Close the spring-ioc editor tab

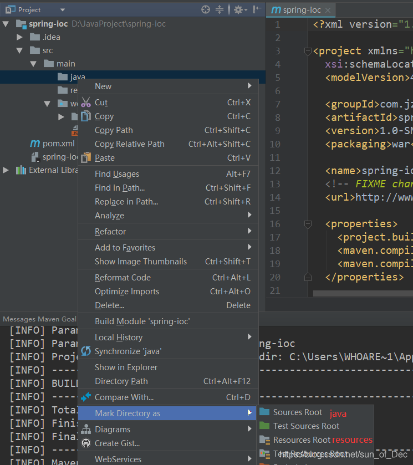pos(328,10)
